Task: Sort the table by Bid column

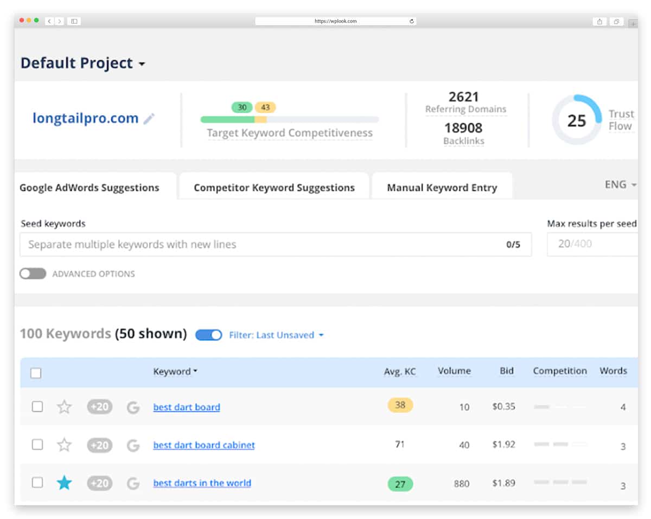Action: (x=507, y=371)
